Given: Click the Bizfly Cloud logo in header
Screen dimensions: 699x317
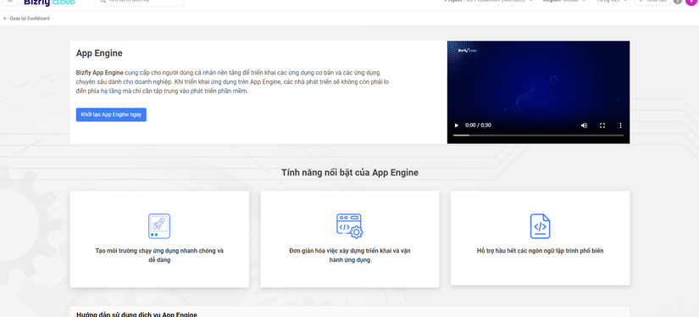Looking at the screenshot, I should [x=49, y=3].
